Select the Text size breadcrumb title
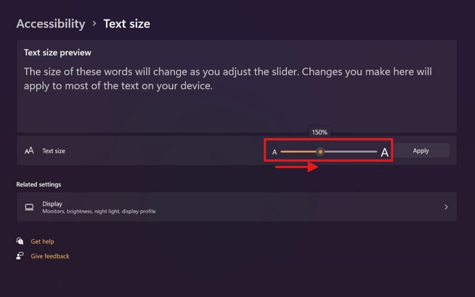Screen dimensions: 475x297 (126, 24)
